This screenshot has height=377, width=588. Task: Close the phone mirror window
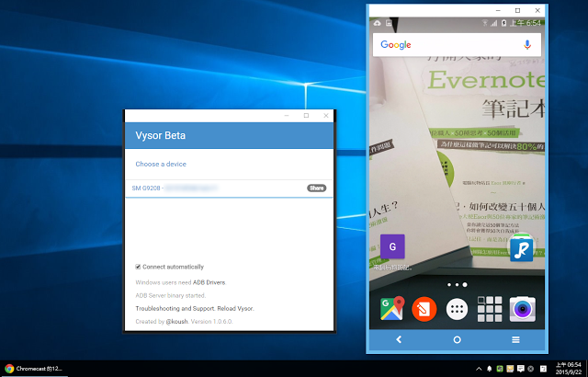537,10
